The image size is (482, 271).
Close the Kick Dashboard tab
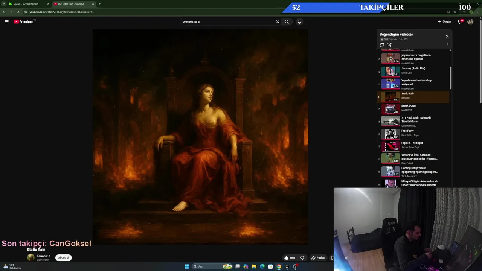(x=48, y=4)
